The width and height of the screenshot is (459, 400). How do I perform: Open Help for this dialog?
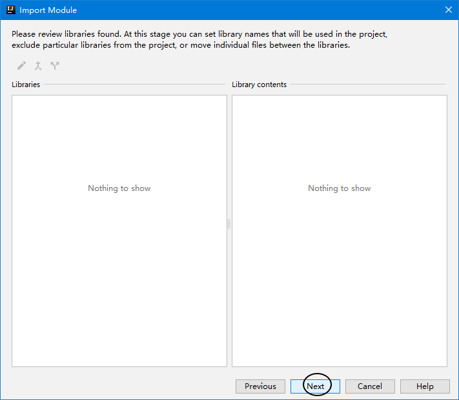[x=425, y=386]
